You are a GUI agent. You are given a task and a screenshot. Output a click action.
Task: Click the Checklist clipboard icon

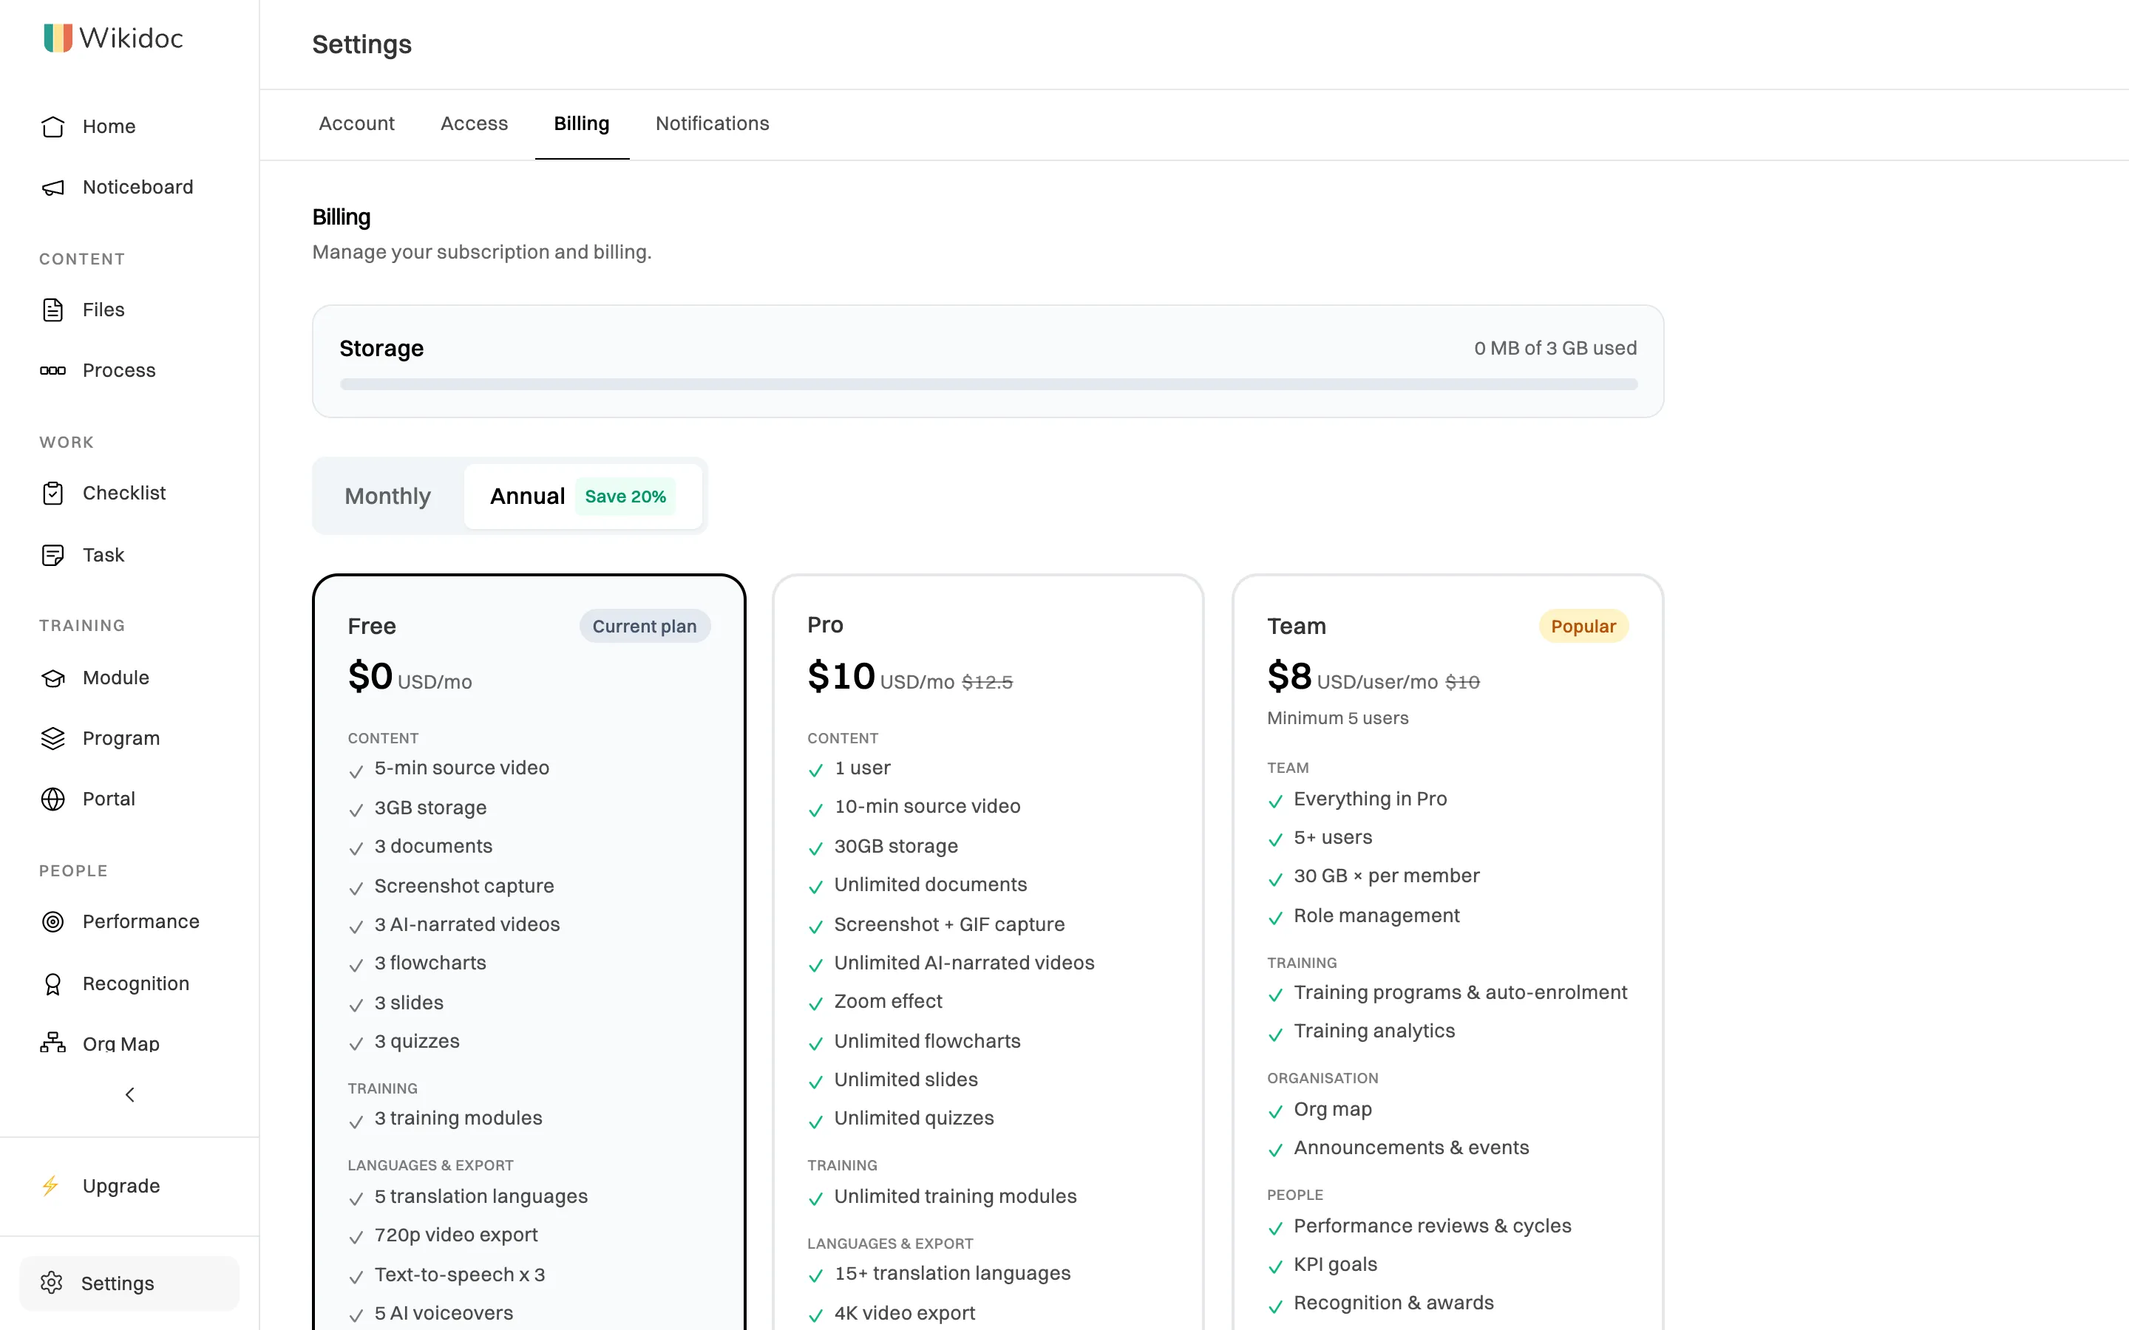(52, 494)
